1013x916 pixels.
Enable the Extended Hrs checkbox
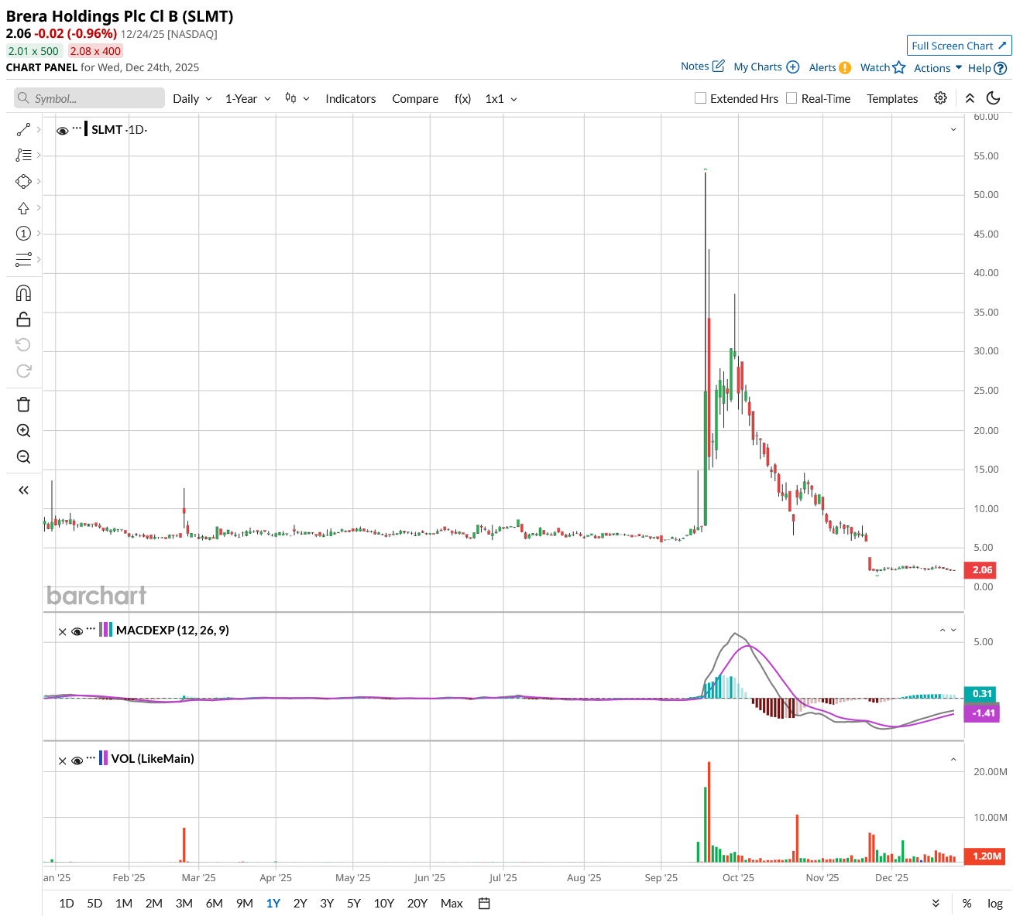pyautogui.click(x=700, y=98)
